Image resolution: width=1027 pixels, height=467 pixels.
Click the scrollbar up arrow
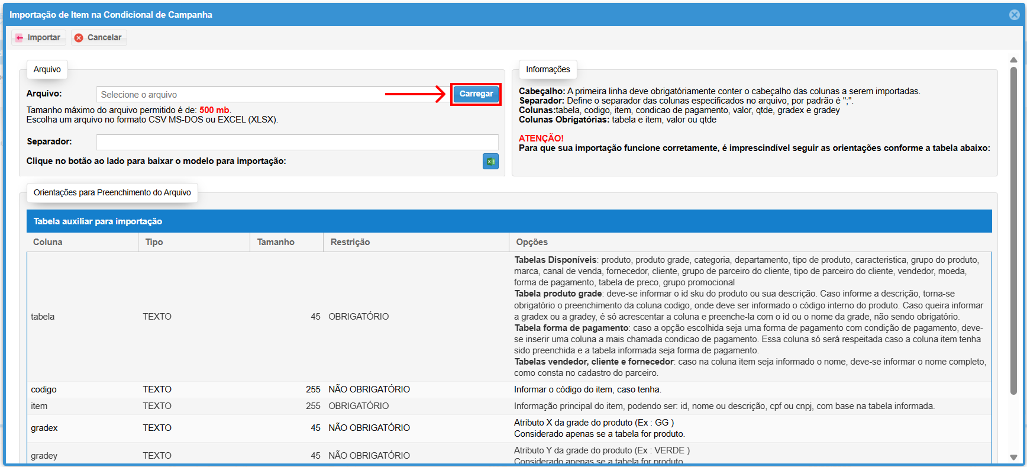(x=1013, y=60)
